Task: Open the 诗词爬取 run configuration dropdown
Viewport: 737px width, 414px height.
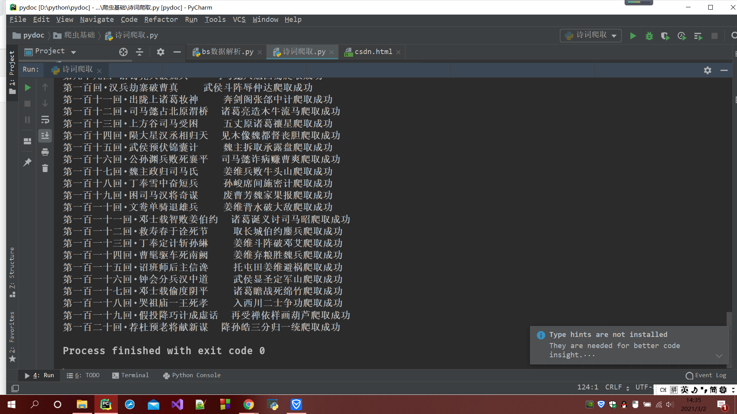Action: pyautogui.click(x=591, y=36)
